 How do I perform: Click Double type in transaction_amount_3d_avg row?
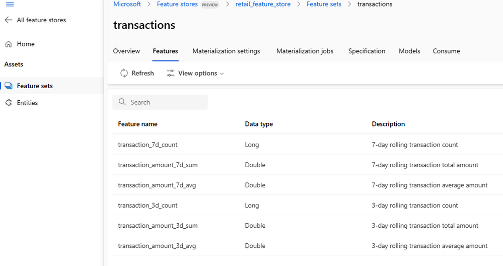(x=255, y=246)
